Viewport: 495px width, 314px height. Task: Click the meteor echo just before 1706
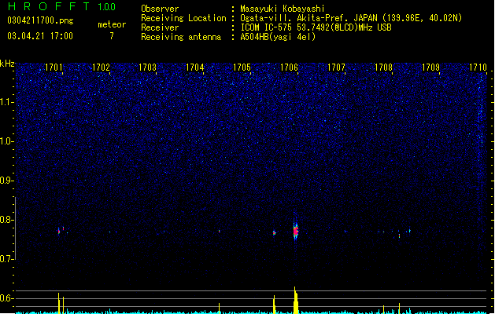(274, 233)
